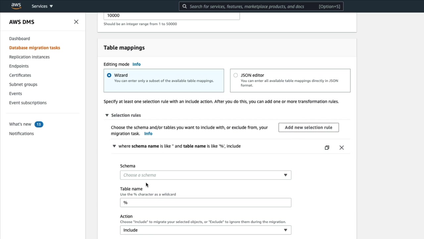The height and width of the screenshot is (239, 424).
Task: Collapse the schema name rule details
Action: (x=114, y=146)
